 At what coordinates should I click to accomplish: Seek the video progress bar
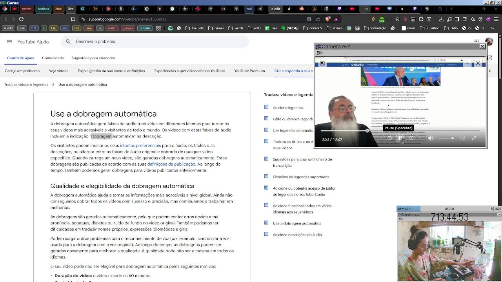[x=400, y=131]
